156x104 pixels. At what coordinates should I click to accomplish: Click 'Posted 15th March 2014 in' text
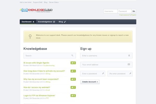(x=33, y=66)
